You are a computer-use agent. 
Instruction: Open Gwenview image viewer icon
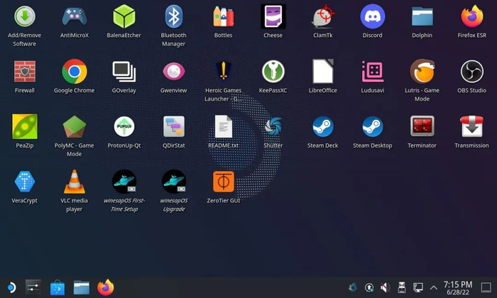pyautogui.click(x=174, y=71)
